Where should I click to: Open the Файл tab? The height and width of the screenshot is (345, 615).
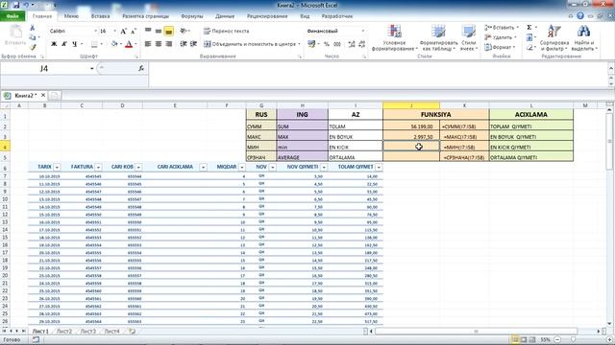click(x=12, y=16)
